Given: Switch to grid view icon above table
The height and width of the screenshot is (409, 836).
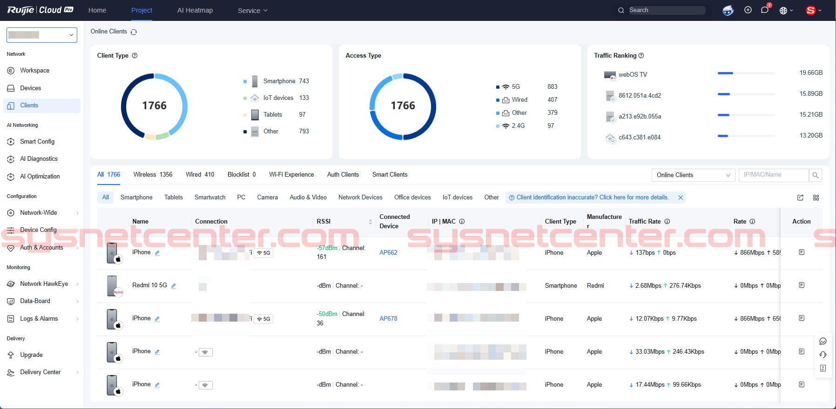Looking at the screenshot, I should coord(816,198).
